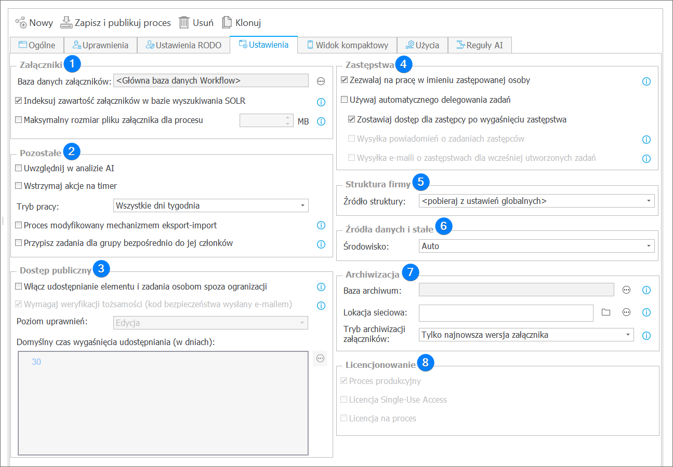Click info icon for SOLR indexing option
This screenshot has width=673, height=467.
[321, 102]
